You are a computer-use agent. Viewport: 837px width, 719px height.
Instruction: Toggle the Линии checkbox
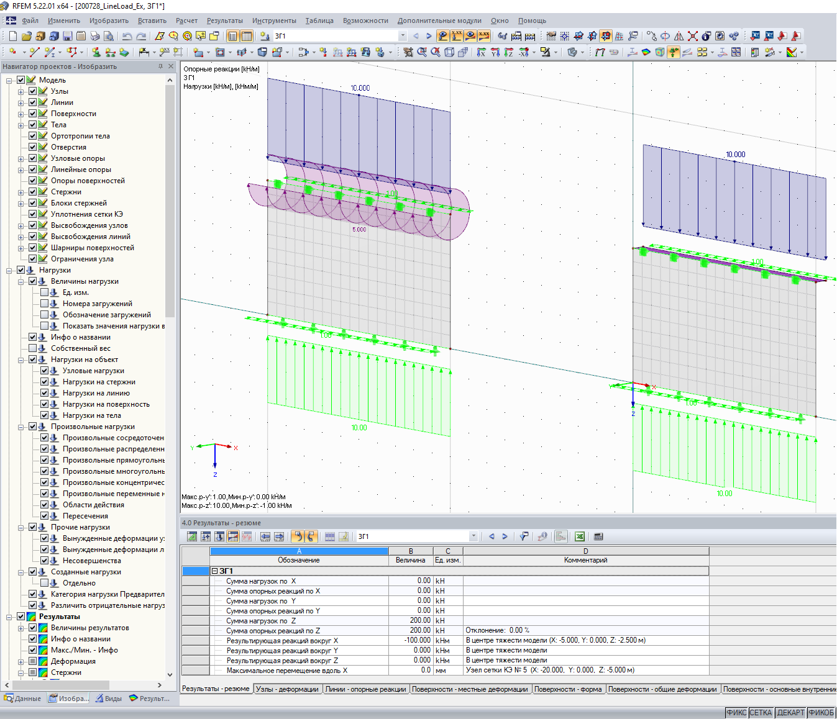(x=33, y=102)
